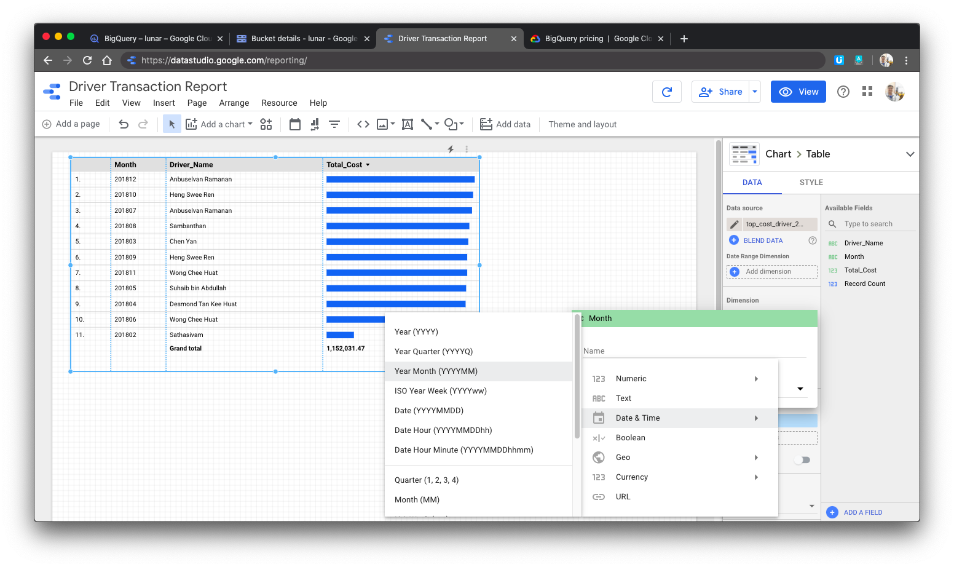
Task: Click the BLEND DATA link
Action: click(764, 240)
